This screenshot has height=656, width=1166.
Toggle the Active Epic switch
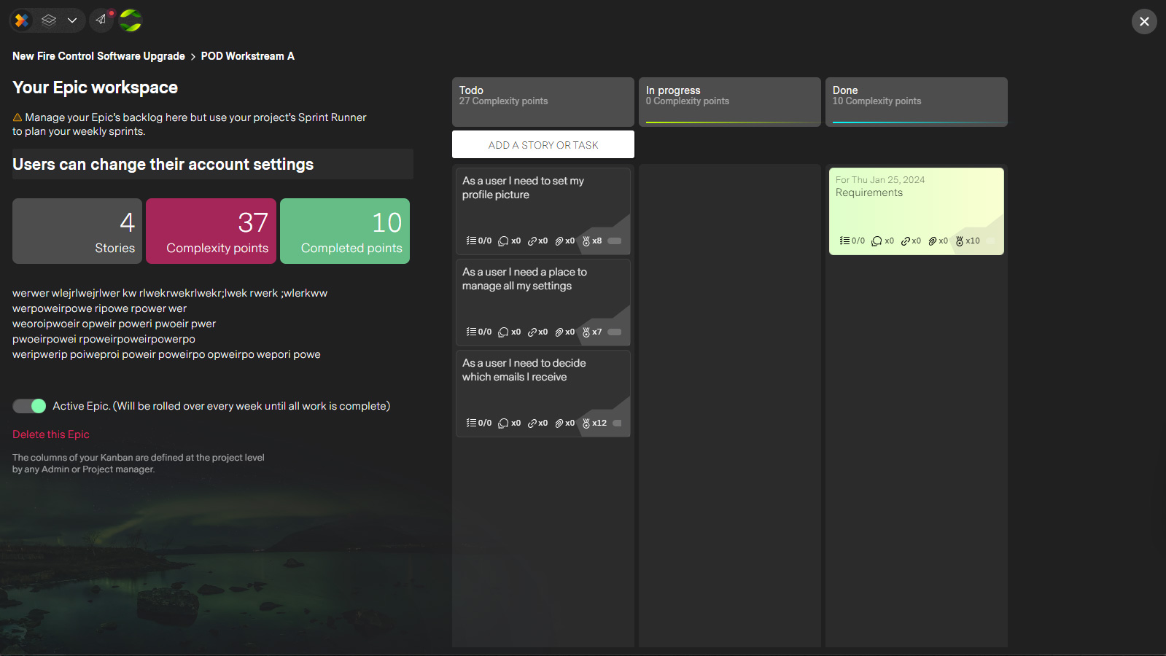29,406
